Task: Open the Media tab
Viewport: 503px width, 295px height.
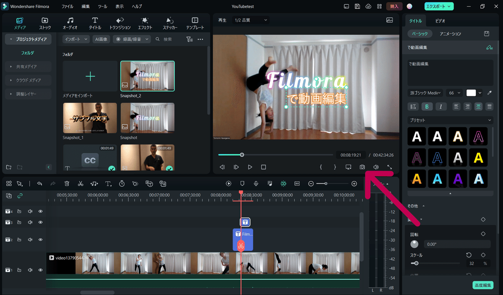Action: tap(20, 23)
